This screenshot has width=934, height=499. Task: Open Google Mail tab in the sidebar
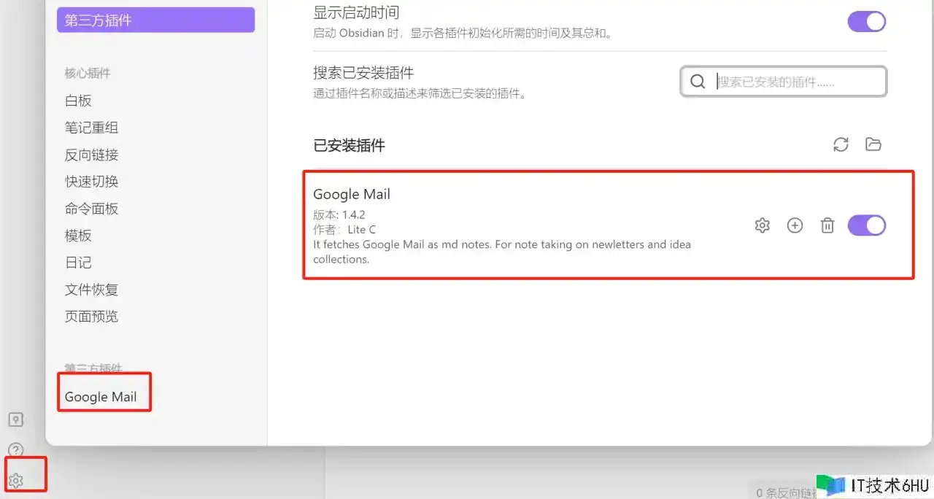(101, 397)
